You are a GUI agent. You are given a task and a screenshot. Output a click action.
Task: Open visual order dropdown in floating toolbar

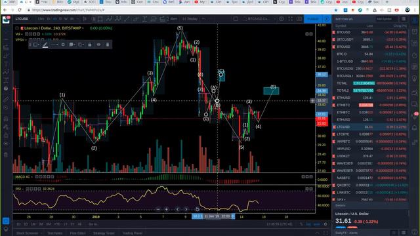click(72, 45)
